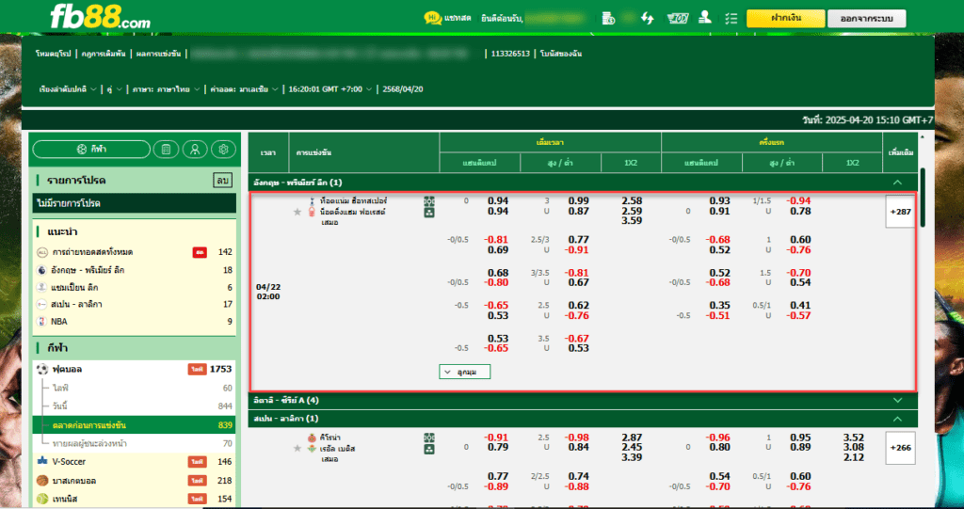Open the ผลการแข่งขัน results link
The height and width of the screenshot is (509, 964).
coord(158,54)
